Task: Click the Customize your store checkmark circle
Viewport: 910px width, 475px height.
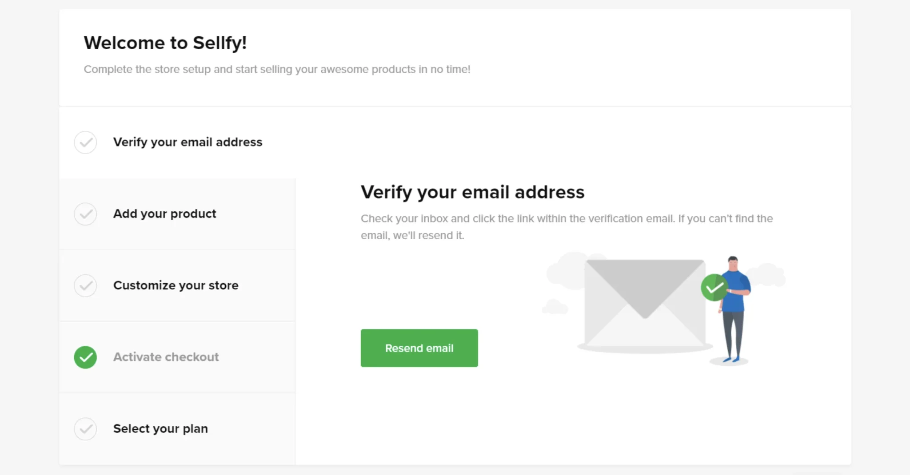Action: [x=85, y=285]
